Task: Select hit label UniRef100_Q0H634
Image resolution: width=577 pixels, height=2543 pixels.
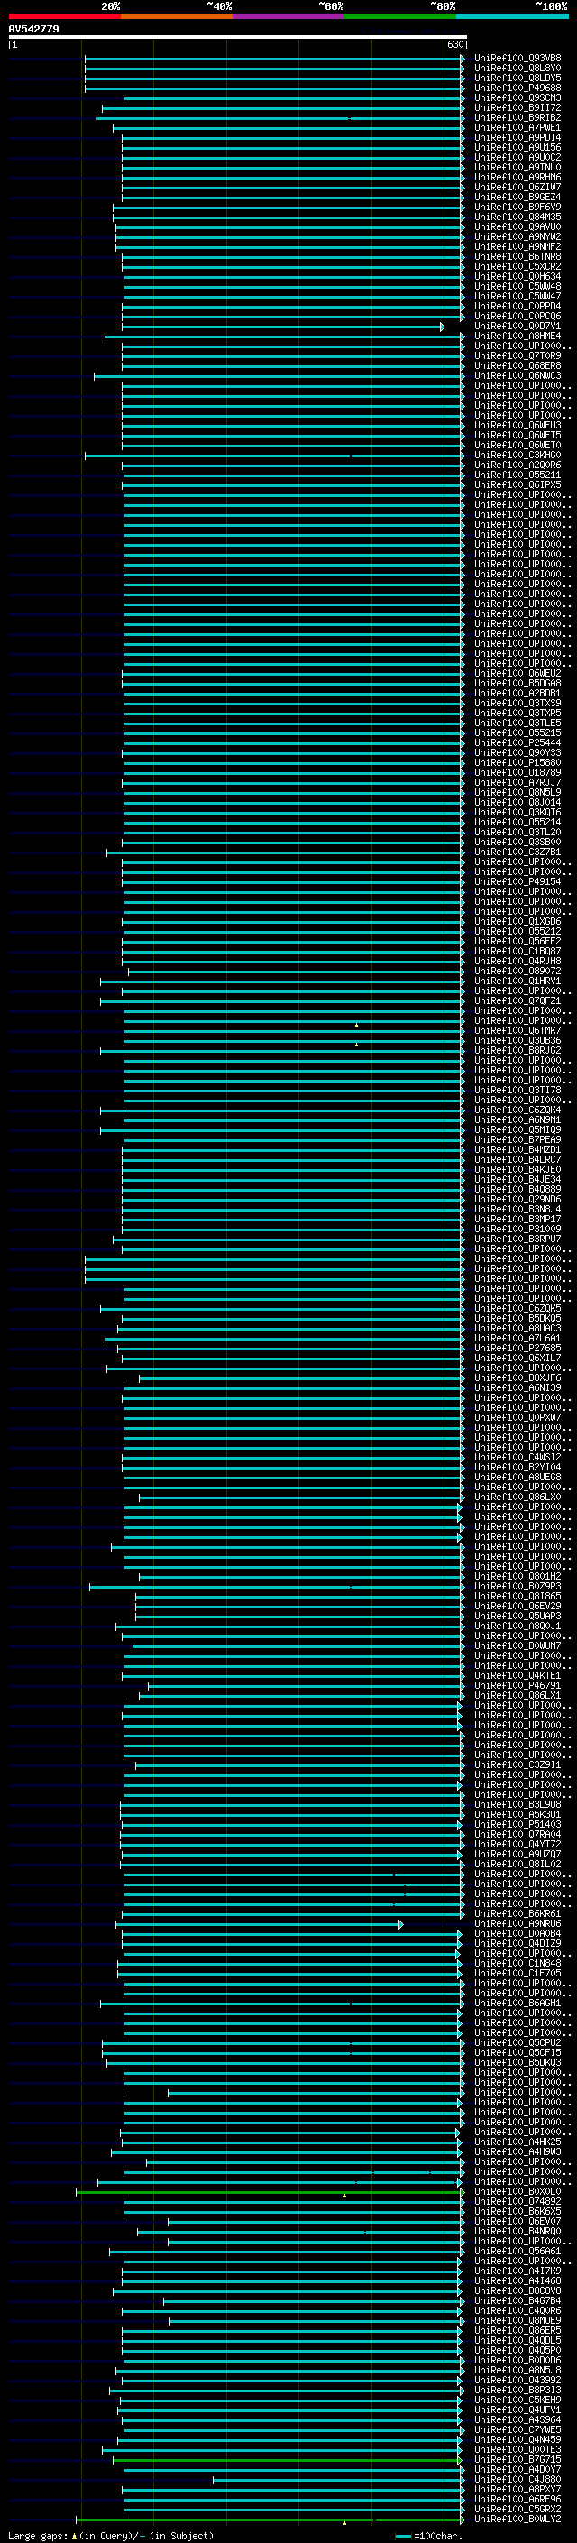Action: [517, 276]
